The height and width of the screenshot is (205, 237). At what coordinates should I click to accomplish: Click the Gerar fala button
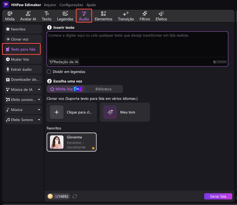pyautogui.click(x=218, y=196)
